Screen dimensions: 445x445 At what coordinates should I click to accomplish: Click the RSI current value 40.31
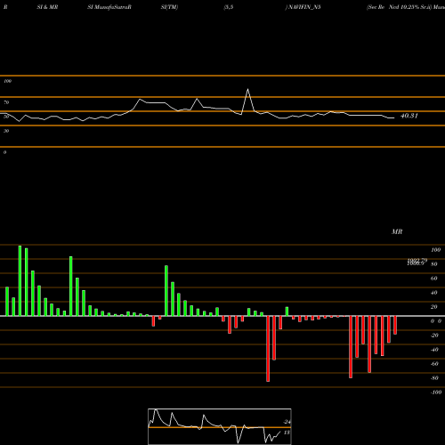[409, 116]
